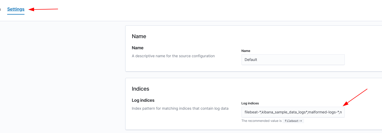
Task: Click the red arrow pointing at Settings
Action: click(43, 10)
